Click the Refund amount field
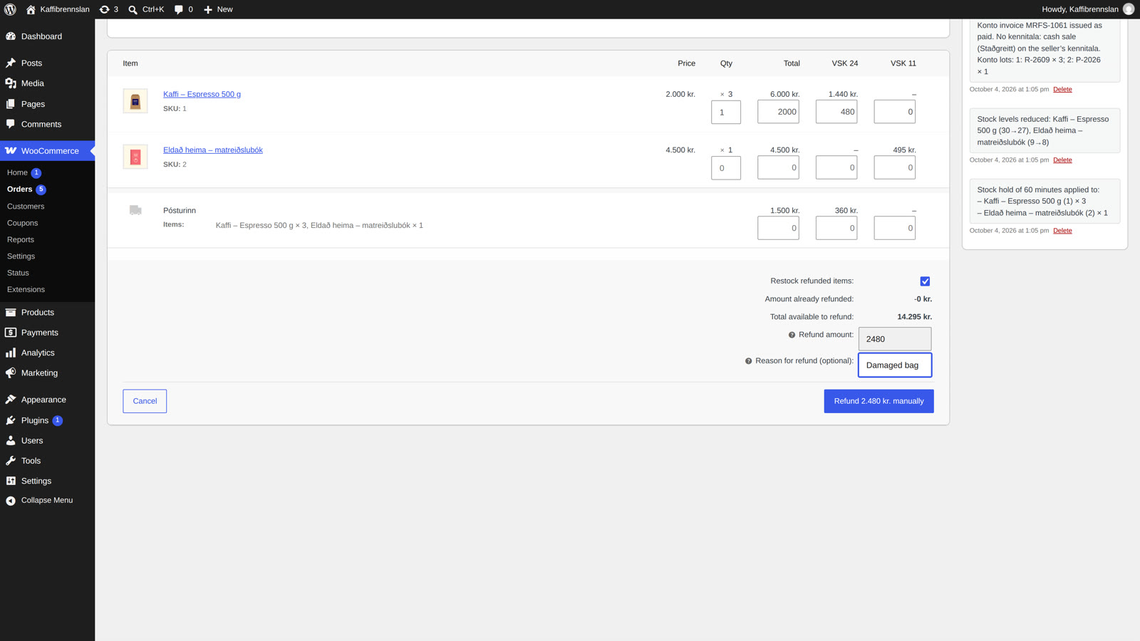This screenshot has height=641, width=1140. (x=895, y=339)
